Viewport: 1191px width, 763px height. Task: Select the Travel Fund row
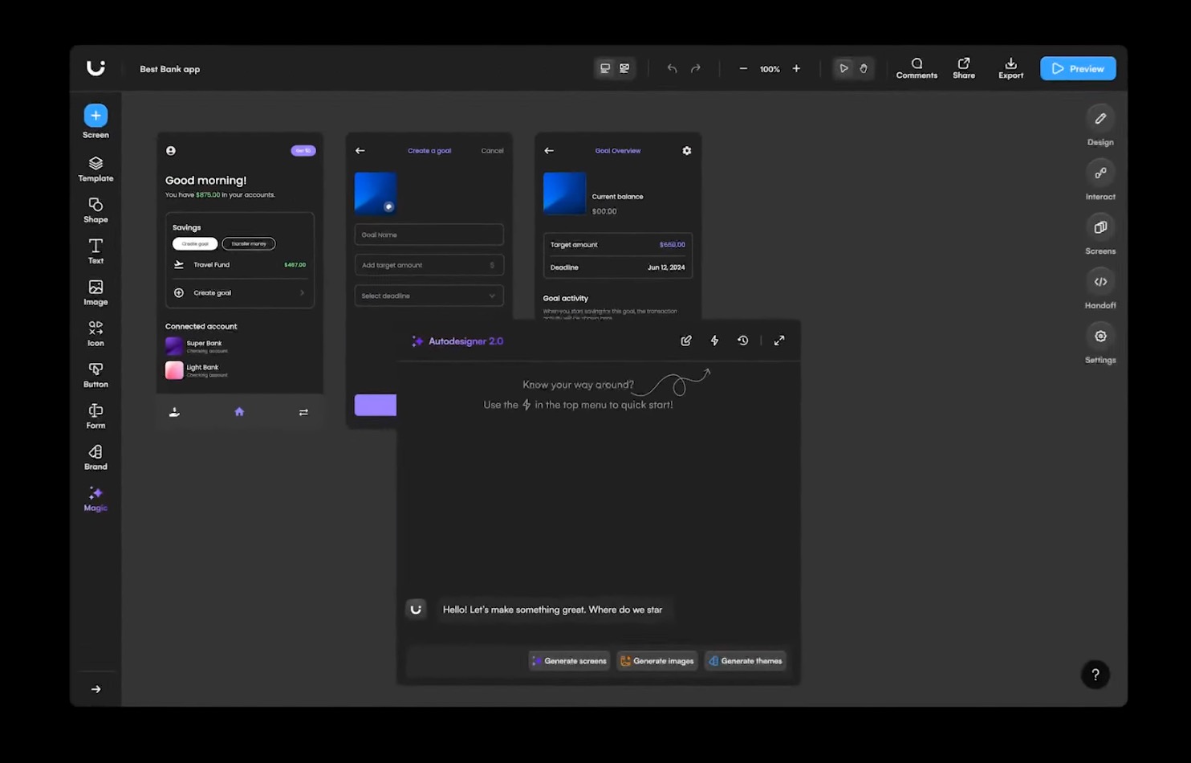(239, 264)
